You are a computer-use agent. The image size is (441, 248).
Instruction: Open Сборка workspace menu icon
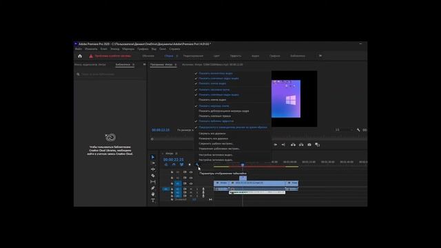coord(177,56)
